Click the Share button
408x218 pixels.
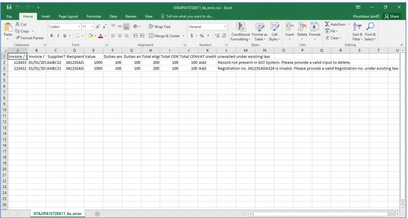(x=392, y=16)
